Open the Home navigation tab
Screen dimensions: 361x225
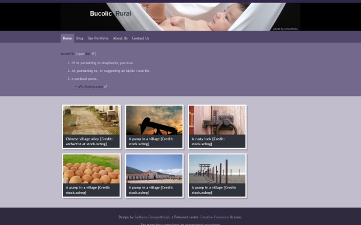[x=67, y=38]
